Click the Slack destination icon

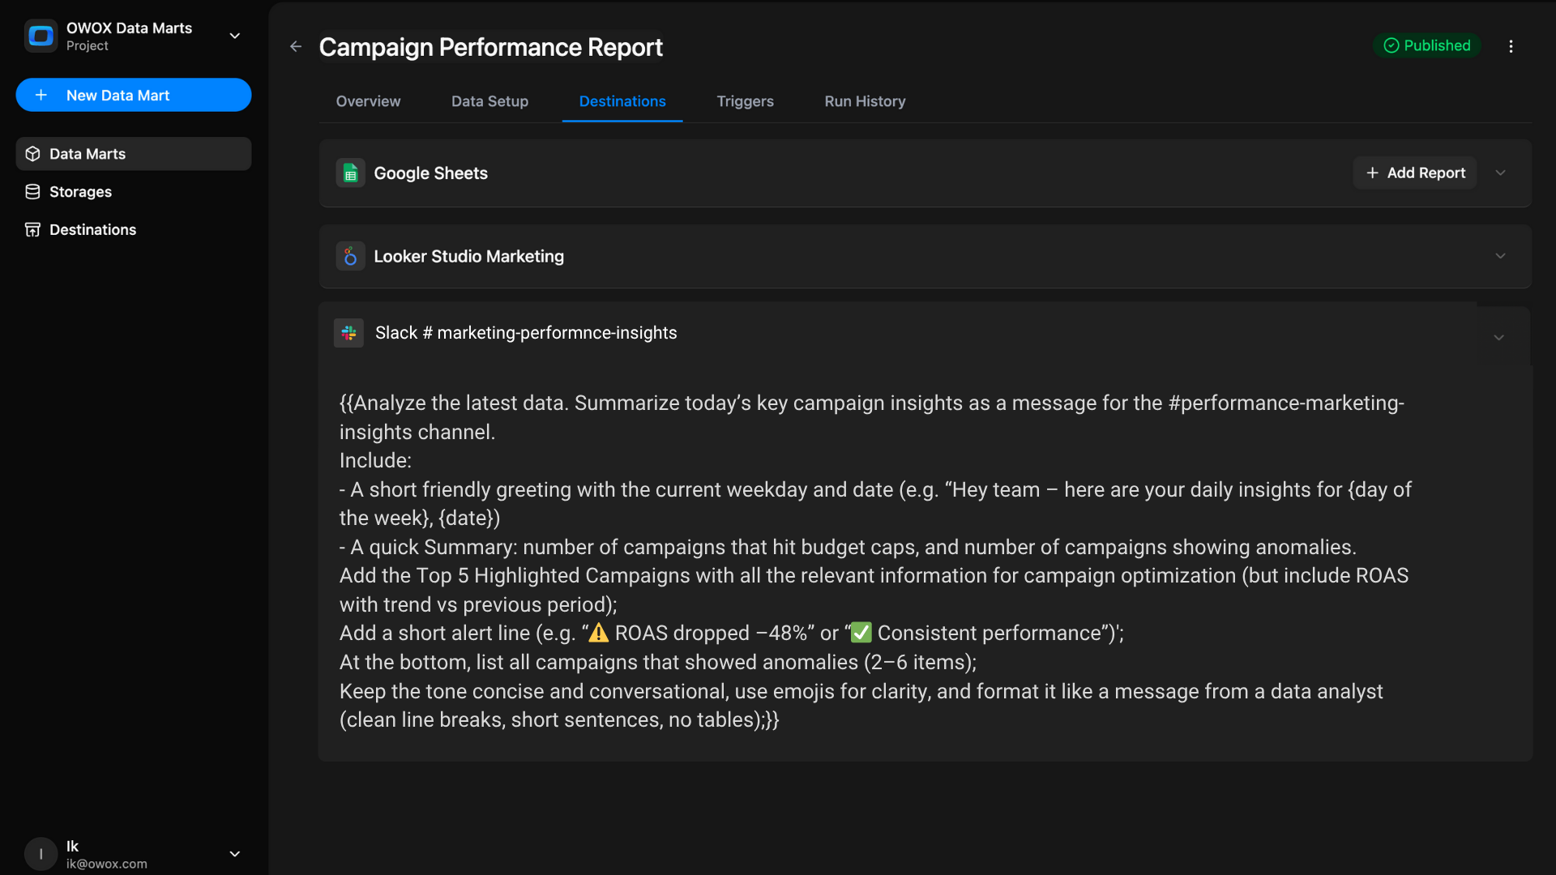[x=349, y=333]
